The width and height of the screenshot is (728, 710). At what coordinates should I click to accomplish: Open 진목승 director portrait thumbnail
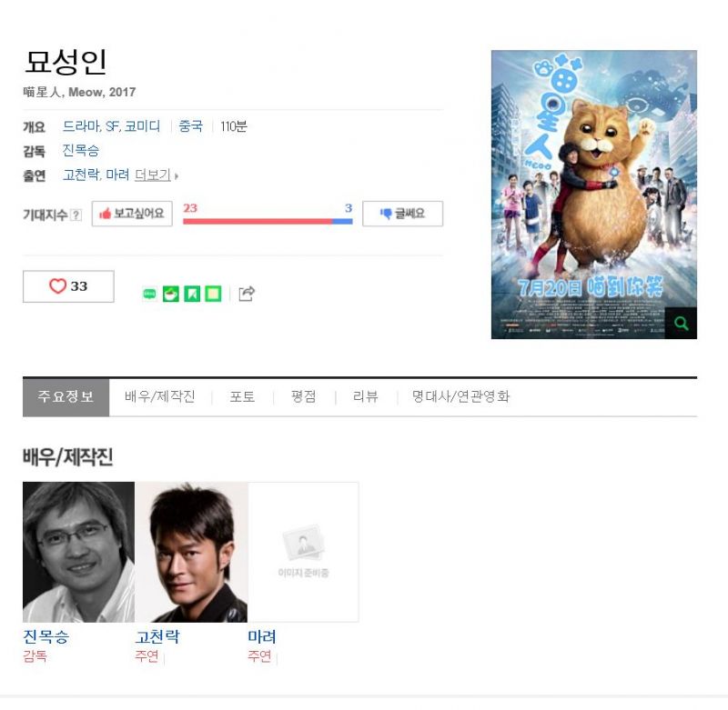78,553
